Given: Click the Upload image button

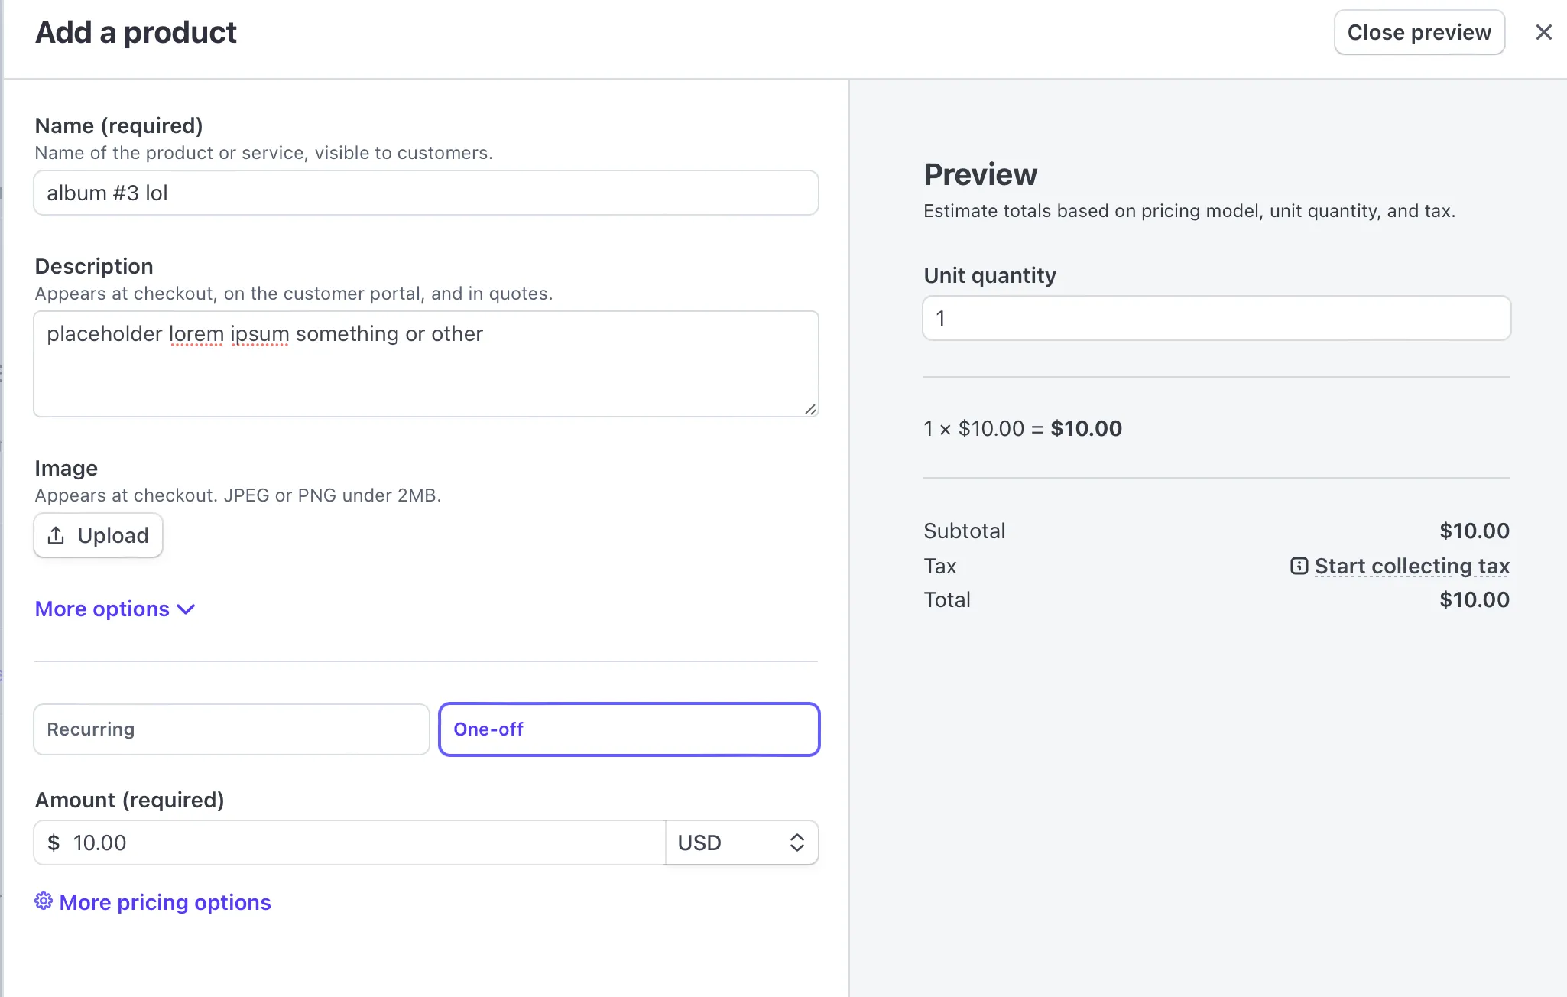Looking at the screenshot, I should 98,535.
